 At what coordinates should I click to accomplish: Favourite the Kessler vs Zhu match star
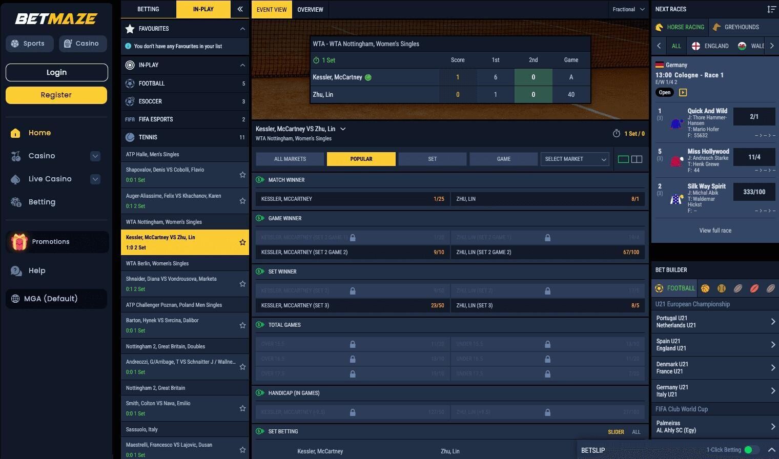click(242, 242)
